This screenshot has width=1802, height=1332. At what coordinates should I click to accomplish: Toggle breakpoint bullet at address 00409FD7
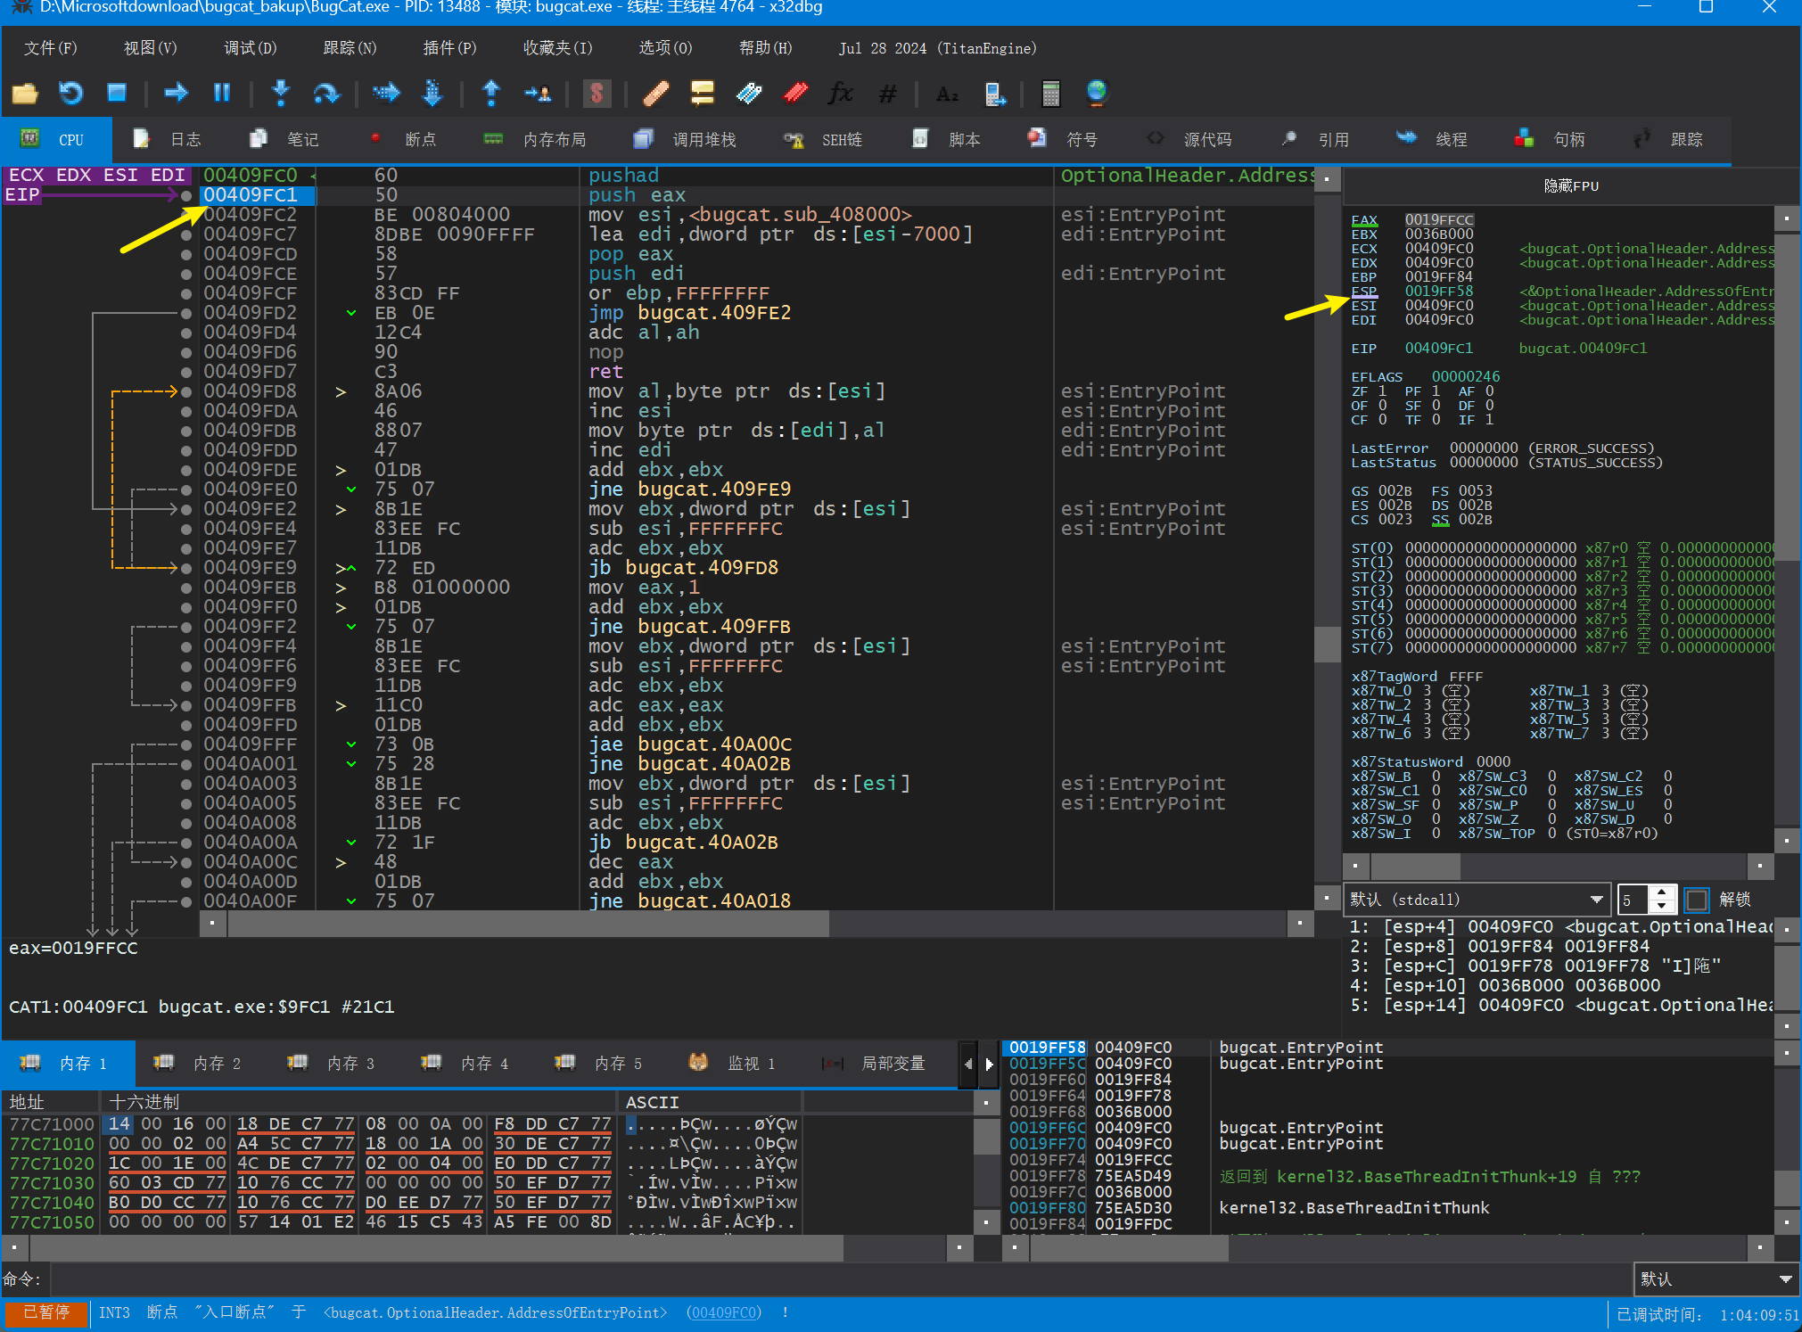[x=185, y=372]
